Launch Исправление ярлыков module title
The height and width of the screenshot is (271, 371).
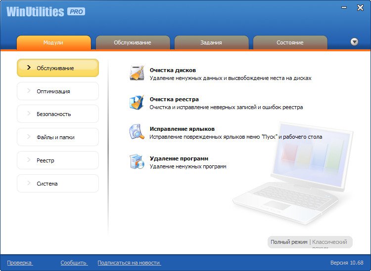pyautogui.click(x=182, y=129)
